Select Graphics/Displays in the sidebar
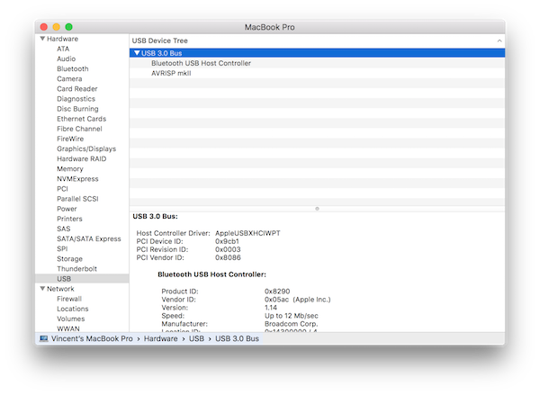540x395 pixels. pyautogui.click(x=86, y=148)
